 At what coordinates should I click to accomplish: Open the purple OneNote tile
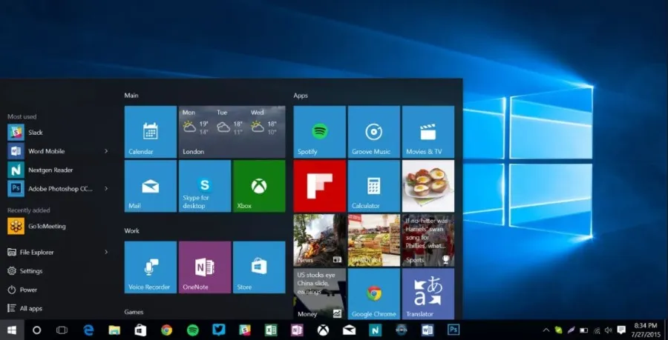point(205,267)
